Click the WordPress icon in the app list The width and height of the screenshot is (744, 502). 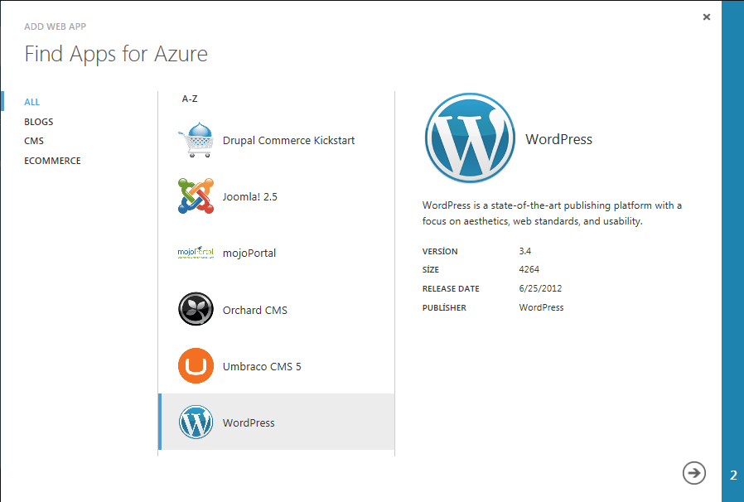196,422
